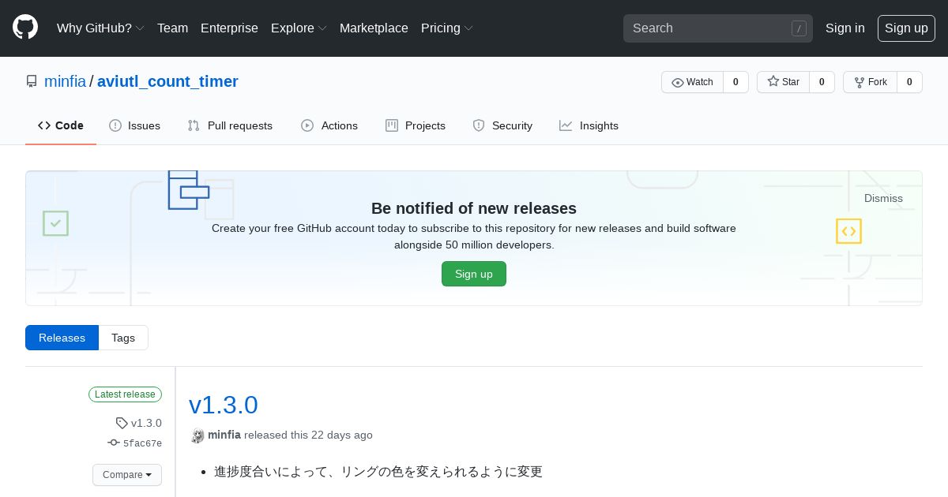The image size is (948, 497).
Task: Go to the GitHub homepage via Octocat logo
Action: [25, 28]
